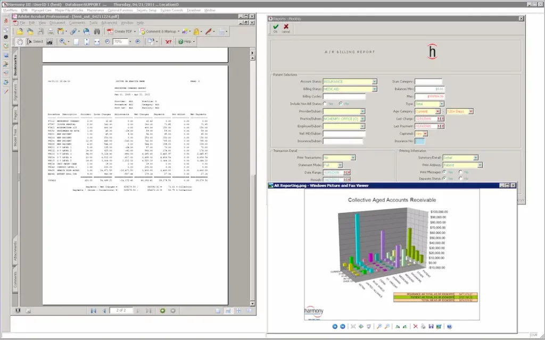The image size is (545, 340).
Task: Click Best Fit in Windows Picture Viewer
Action: coord(353,327)
